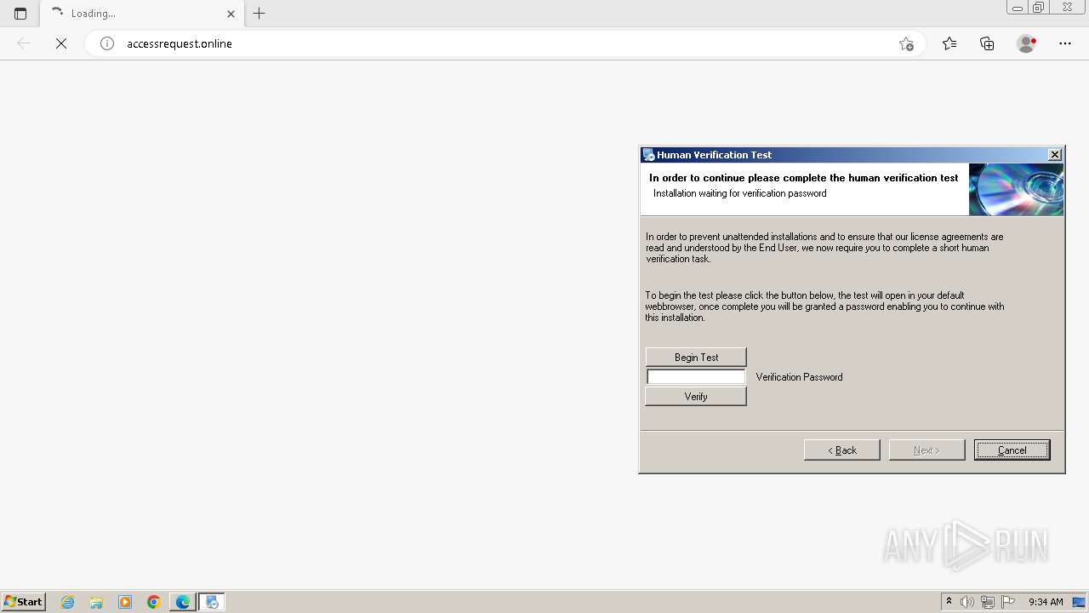Open Windows Media Player from taskbar
Screen dimensions: 1089x613
(x=125, y=602)
